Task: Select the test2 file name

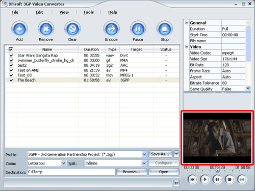Action: (22, 65)
